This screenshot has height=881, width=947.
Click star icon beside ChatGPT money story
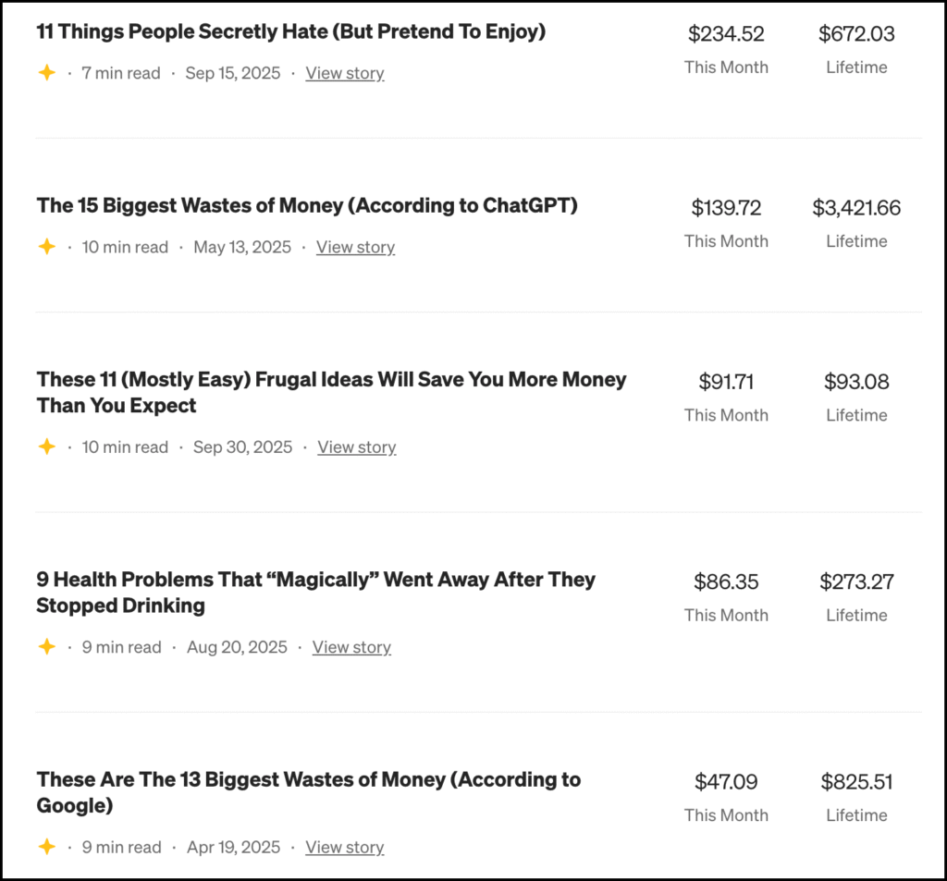(x=46, y=247)
